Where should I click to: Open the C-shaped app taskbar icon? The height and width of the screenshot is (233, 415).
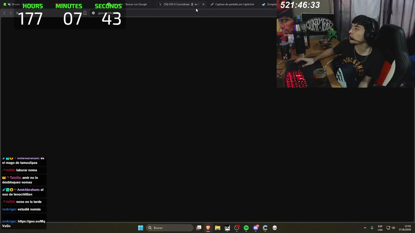265,228
